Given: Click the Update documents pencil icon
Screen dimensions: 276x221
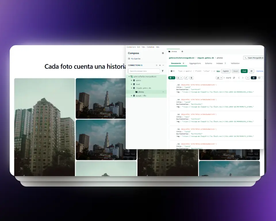Looking at the screenshot, I should [186, 78].
